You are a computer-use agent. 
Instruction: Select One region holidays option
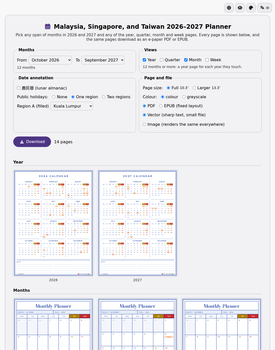(x=73, y=97)
